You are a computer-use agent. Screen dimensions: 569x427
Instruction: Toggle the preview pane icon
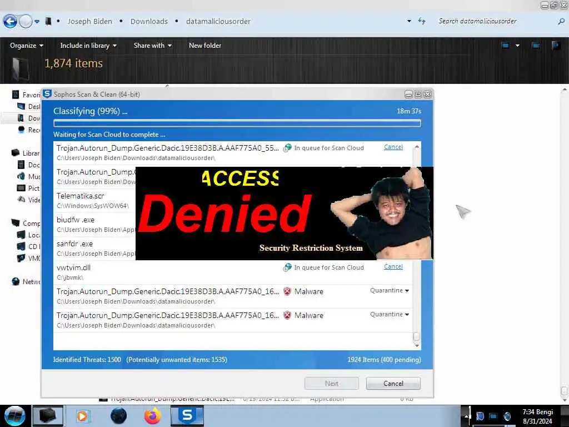pyautogui.click(x=536, y=46)
